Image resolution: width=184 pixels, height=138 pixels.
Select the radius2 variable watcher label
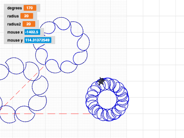14,24
